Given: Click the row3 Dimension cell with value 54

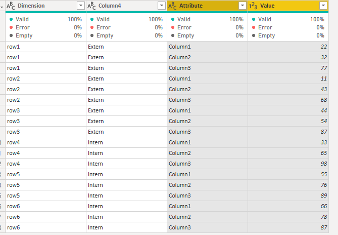Looking at the screenshot, I should (x=45, y=121).
